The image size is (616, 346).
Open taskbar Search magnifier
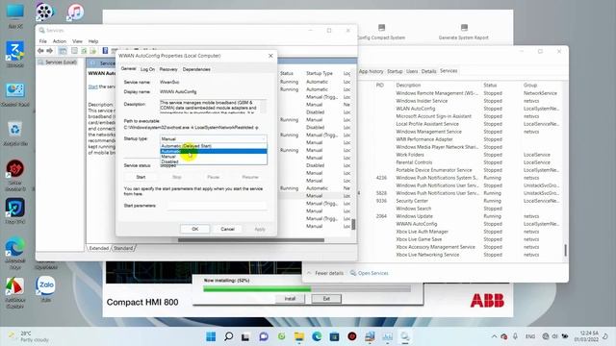tap(228, 336)
